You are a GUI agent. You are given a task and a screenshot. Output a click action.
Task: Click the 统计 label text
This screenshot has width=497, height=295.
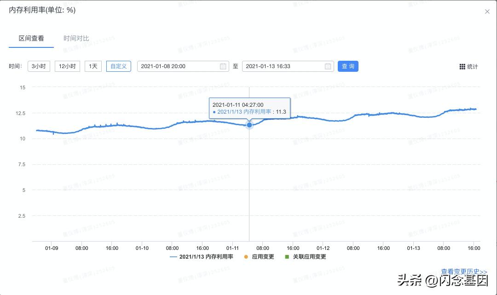473,67
